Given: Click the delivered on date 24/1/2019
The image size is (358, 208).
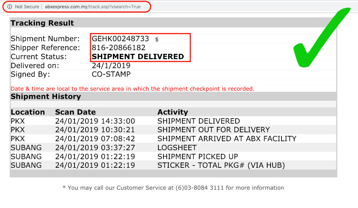Looking at the screenshot, I should pos(111,65).
